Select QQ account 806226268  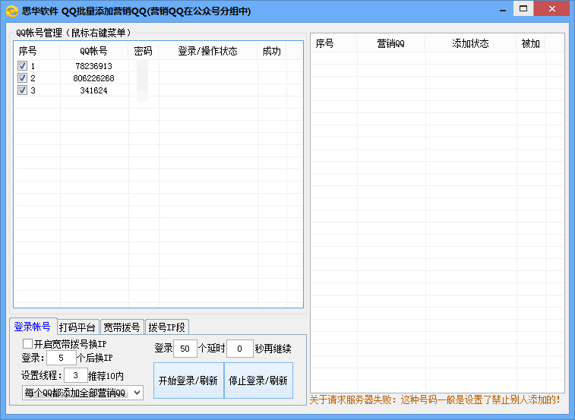pos(94,78)
